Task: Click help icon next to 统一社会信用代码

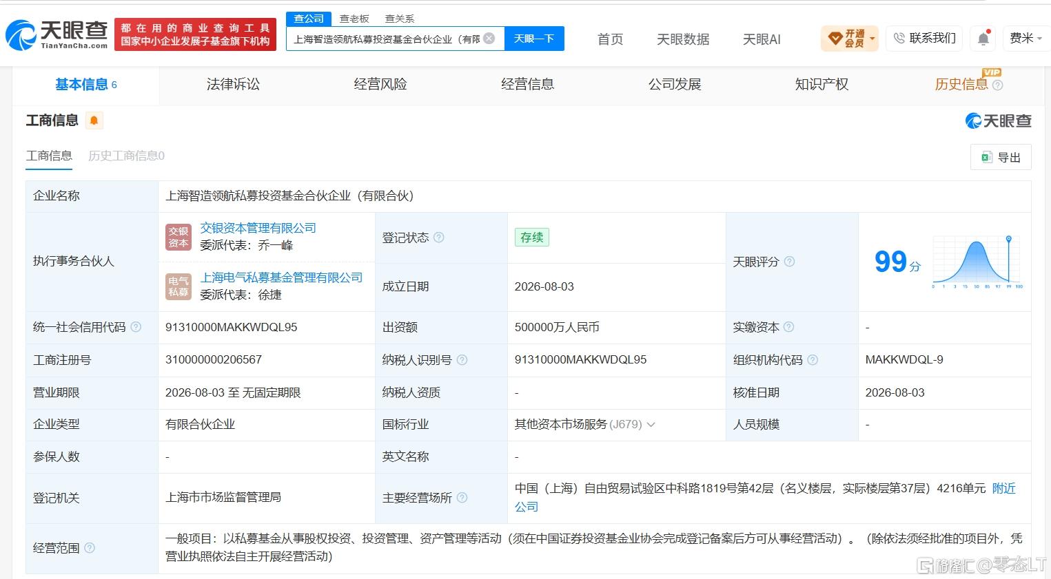Action: [x=136, y=327]
